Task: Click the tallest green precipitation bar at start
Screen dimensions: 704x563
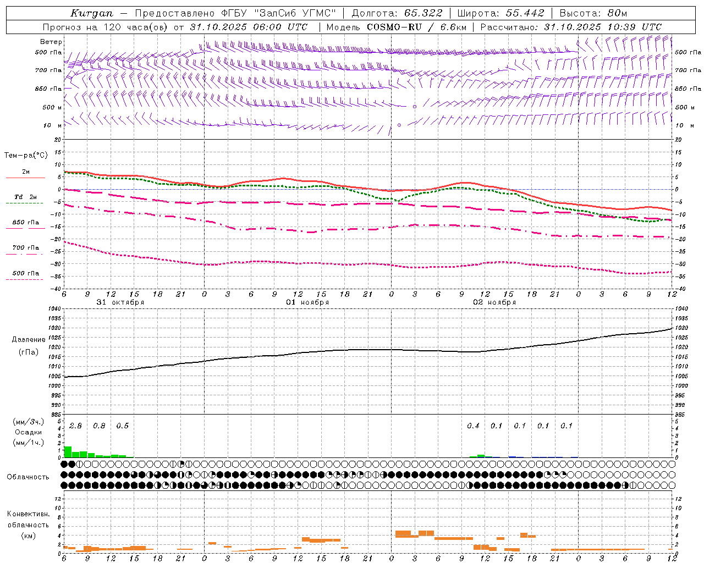Action: pyautogui.click(x=68, y=452)
